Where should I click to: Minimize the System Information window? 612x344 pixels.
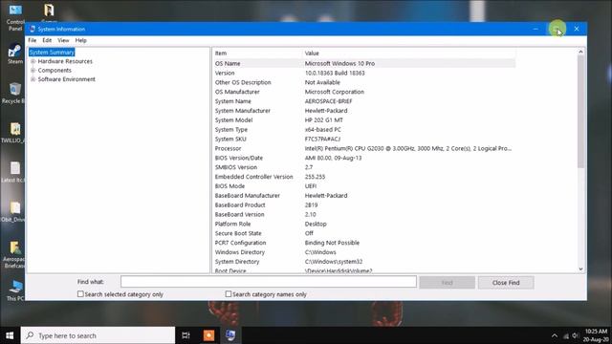(x=535, y=29)
